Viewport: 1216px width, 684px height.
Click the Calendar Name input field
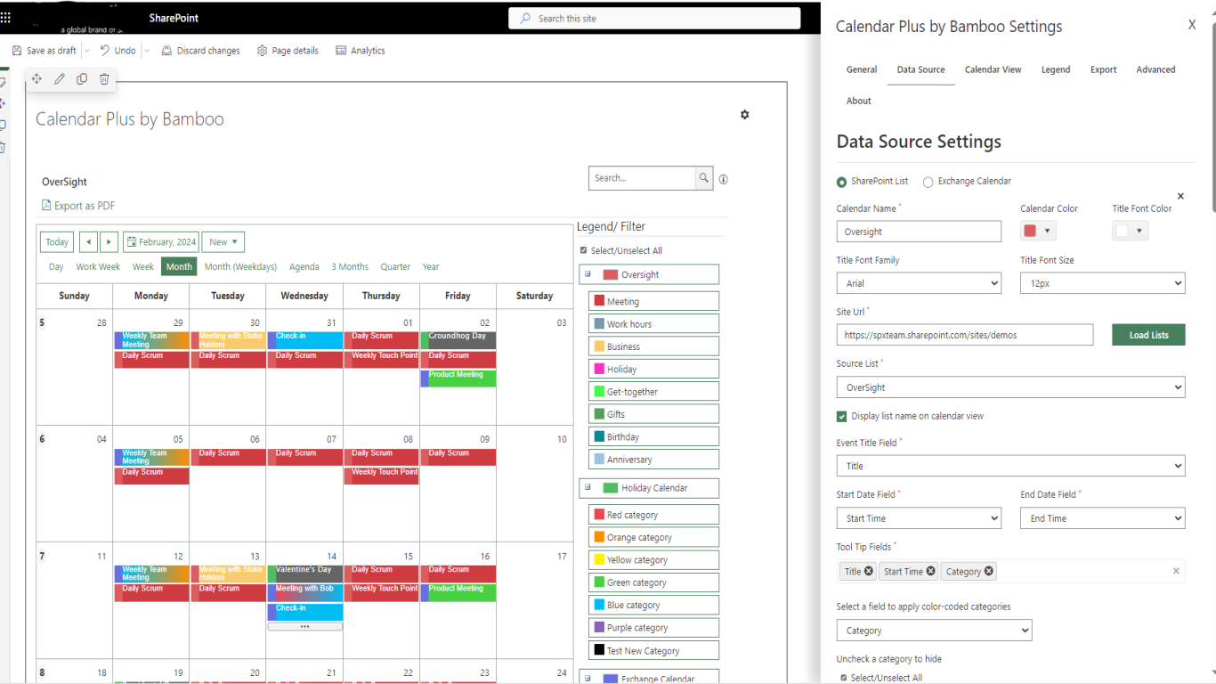click(x=919, y=232)
